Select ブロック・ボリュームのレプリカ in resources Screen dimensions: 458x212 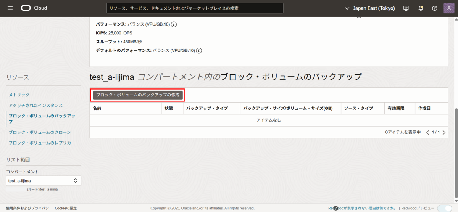pos(40,143)
